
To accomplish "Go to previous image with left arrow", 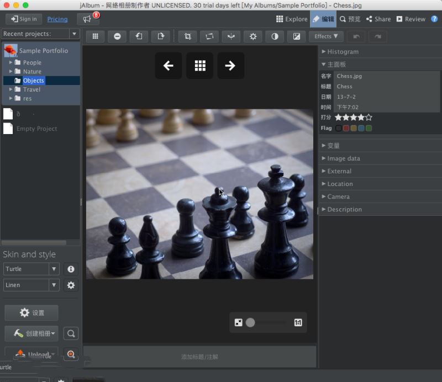I will coord(169,66).
